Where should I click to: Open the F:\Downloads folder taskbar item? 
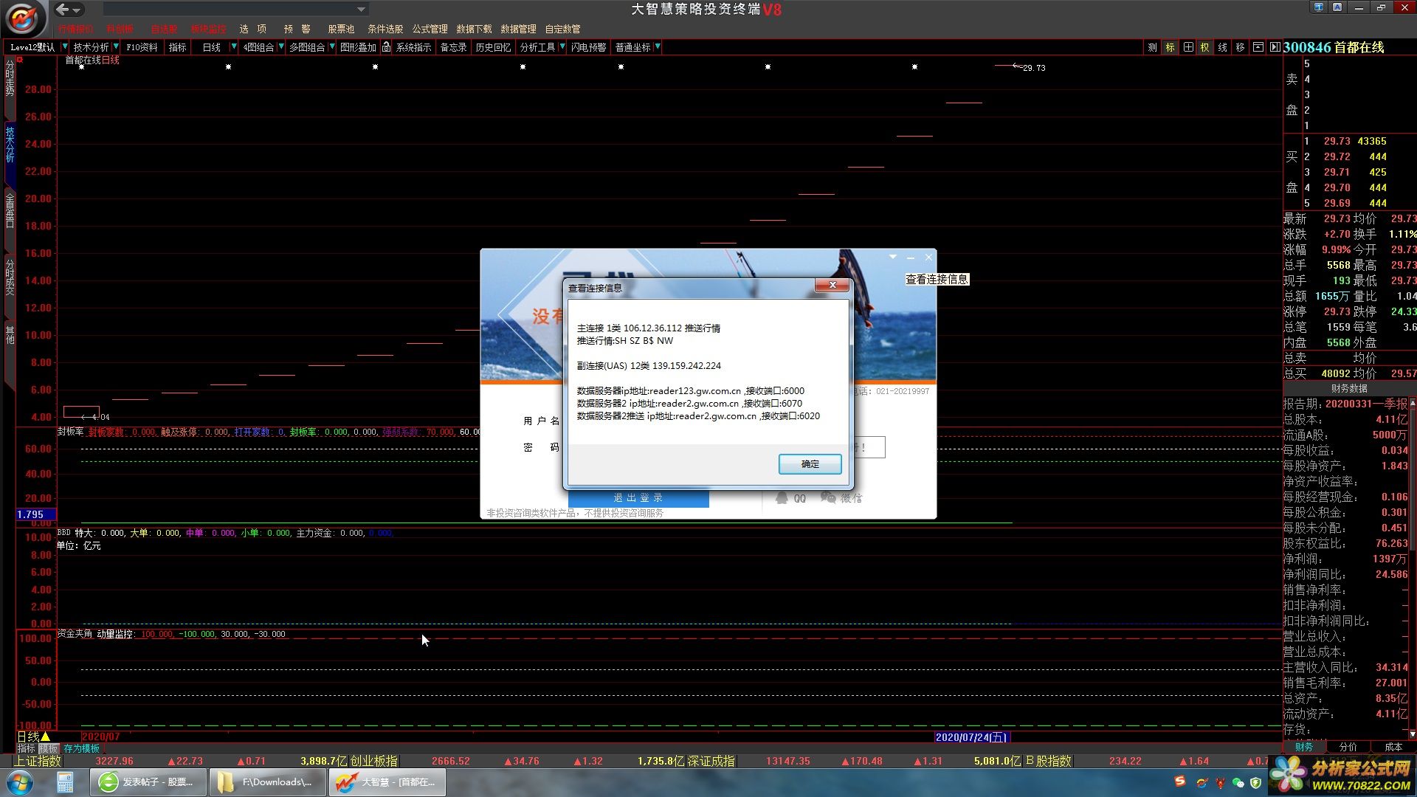pyautogui.click(x=267, y=782)
